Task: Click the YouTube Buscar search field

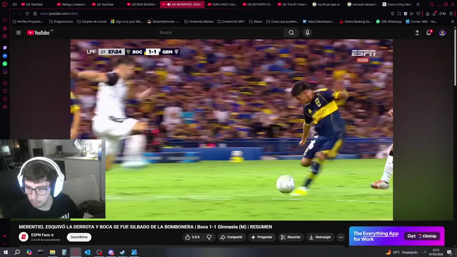Action: pyautogui.click(x=220, y=32)
